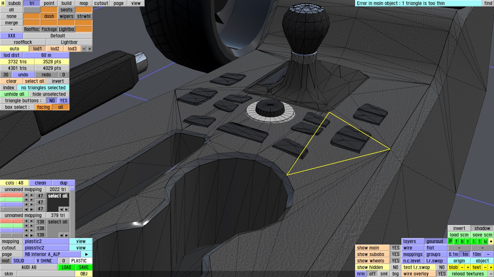
Task: Click the 60 m lod distance value
Action: 46,55
